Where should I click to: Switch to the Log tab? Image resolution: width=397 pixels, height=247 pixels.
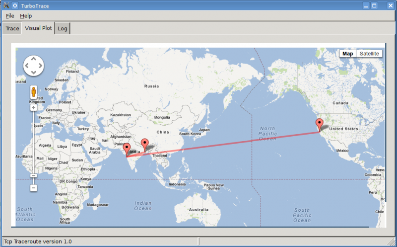pyautogui.click(x=63, y=28)
